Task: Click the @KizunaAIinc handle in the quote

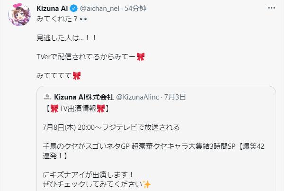Action: [137, 97]
